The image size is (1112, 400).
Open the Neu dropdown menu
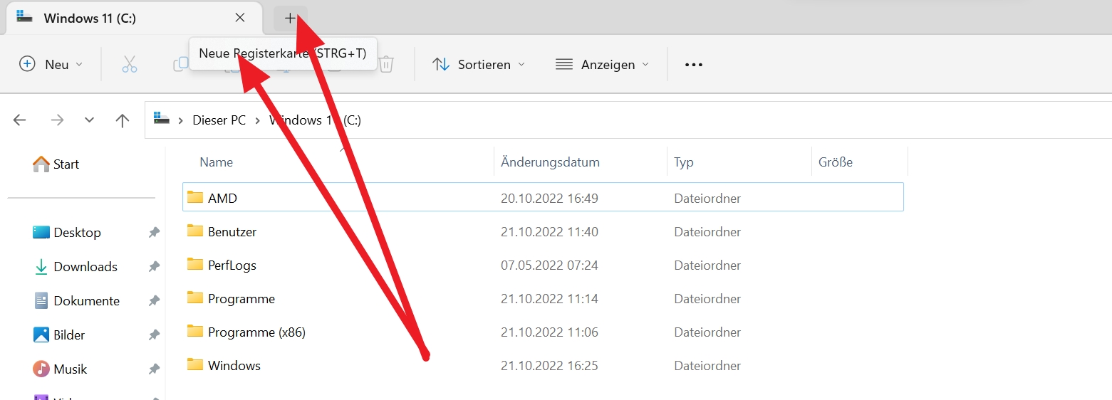(51, 64)
